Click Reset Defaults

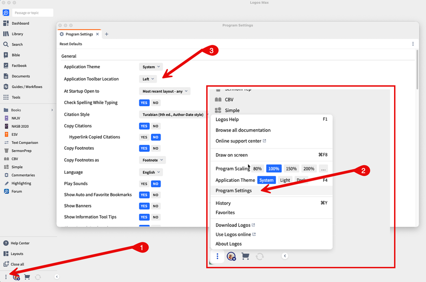(71, 44)
